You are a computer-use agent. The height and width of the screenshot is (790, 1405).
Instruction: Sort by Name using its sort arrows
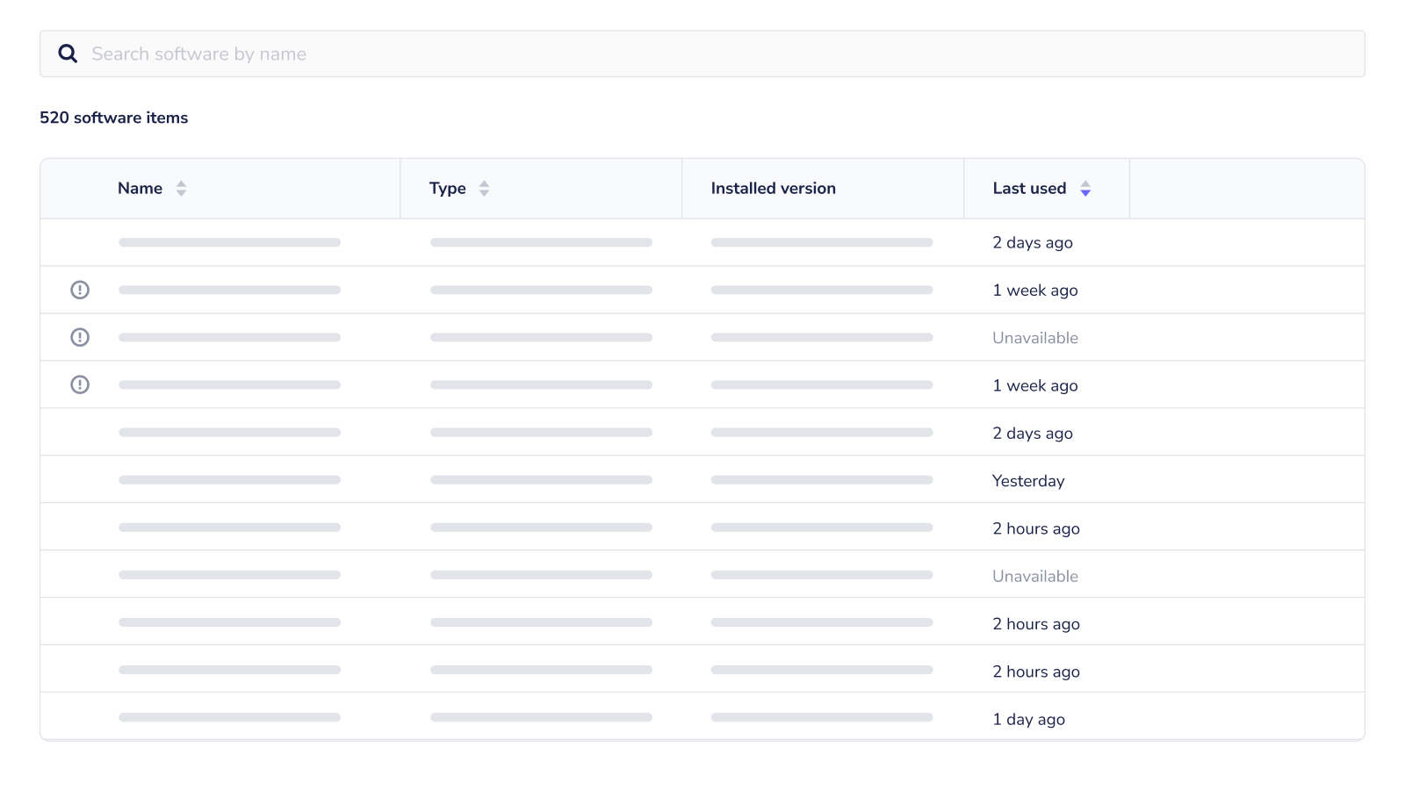click(181, 189)
